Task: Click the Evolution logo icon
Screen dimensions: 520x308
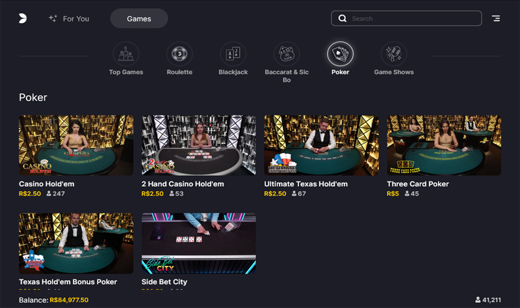Action: (23, 19)
